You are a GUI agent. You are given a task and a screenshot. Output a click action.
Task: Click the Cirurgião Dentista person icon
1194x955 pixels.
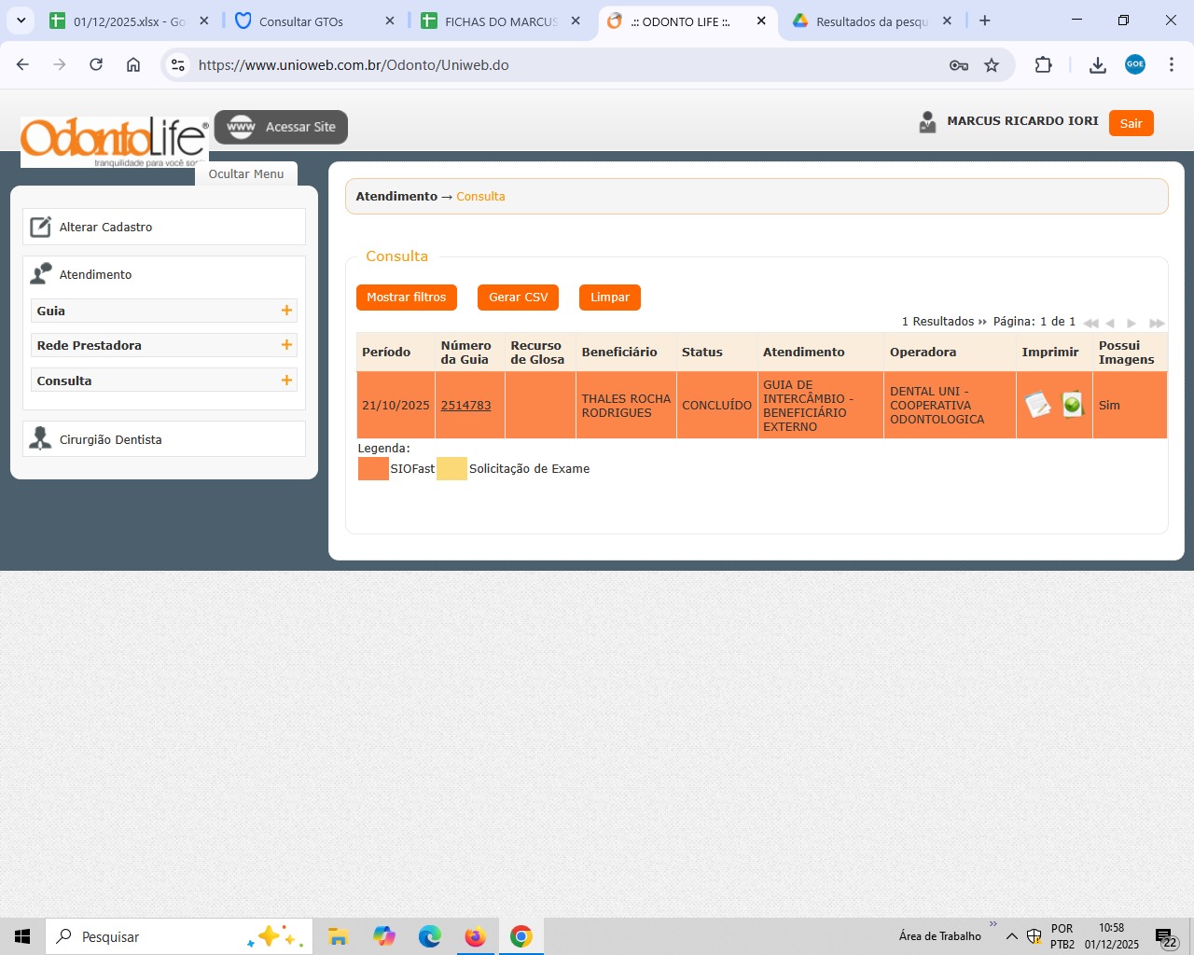click(x=41, y=439)
